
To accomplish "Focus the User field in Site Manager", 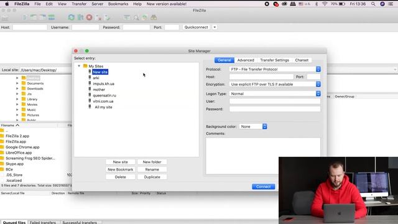I will click(275, 101).
